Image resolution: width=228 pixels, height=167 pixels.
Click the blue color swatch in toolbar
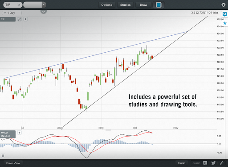click(159, 5)
